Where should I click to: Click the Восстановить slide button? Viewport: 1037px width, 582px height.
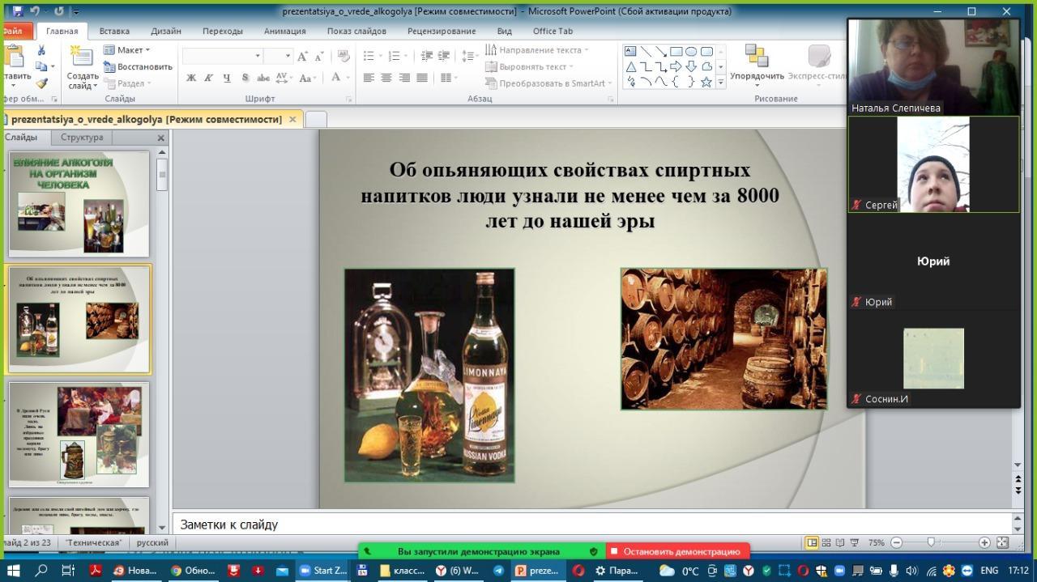(139, 66)
